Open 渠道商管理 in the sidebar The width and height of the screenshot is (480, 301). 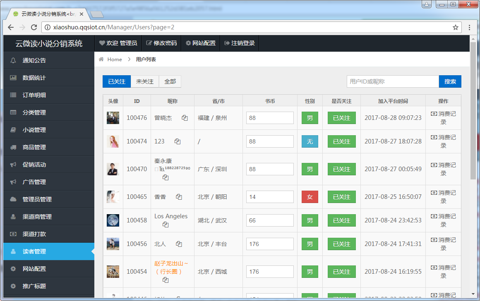click(49, 217)
